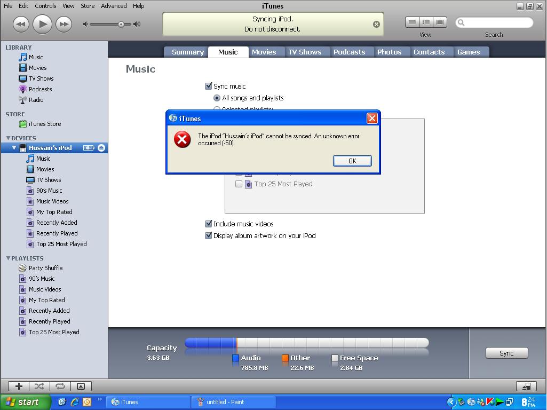Image resolution: width=547 pixels, height=410 pixels.
Task: Open the Advanced menu
Action: [114, 6]
